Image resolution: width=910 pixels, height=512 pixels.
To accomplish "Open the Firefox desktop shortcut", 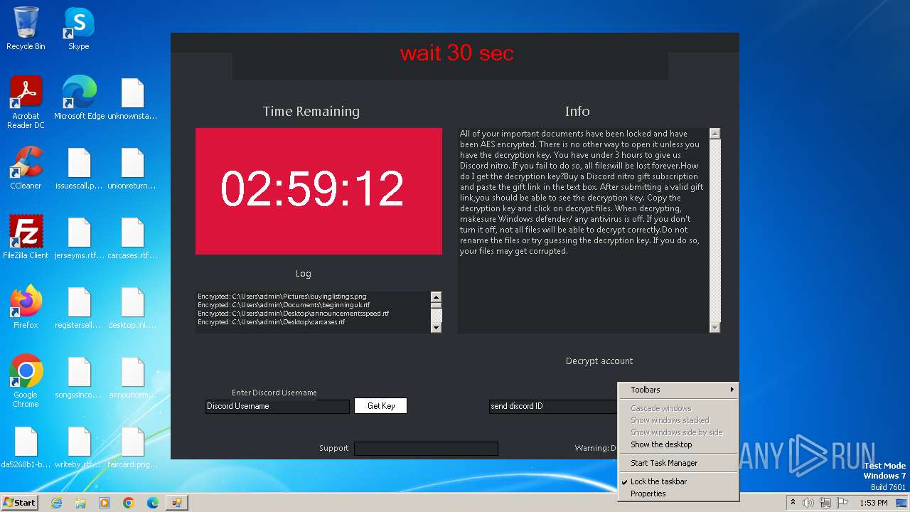I will [26, 307].
